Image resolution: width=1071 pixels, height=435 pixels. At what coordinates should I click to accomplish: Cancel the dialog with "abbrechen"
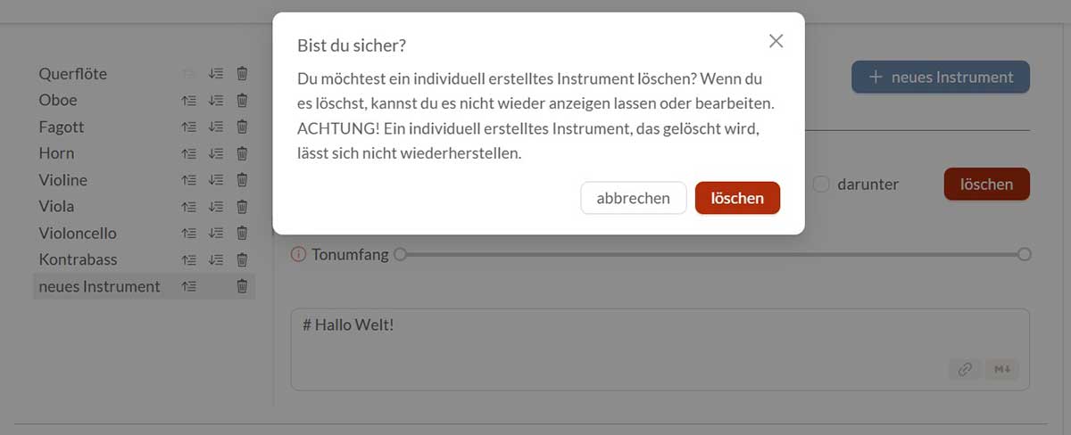pyautogui.click(x=633, y=198)
